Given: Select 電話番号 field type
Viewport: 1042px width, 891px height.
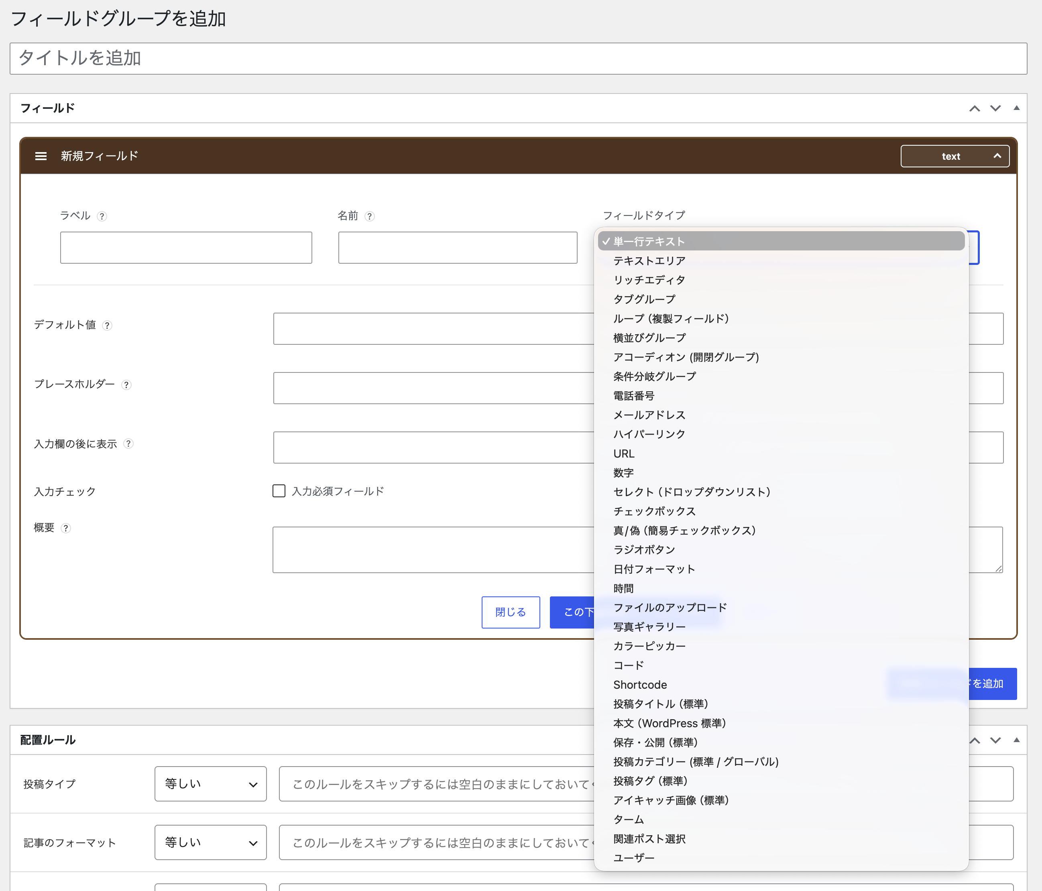Looking at the screenshot, I should (781, 395).
